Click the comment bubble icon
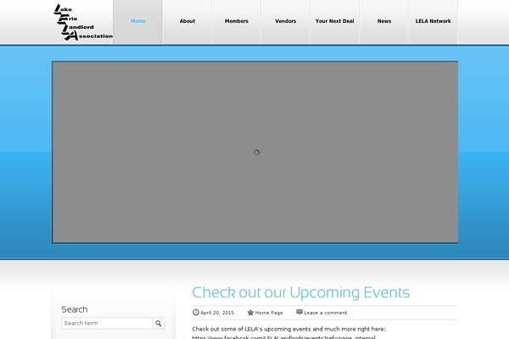This screenshot has width=509, height=339. tap(299, 312)
